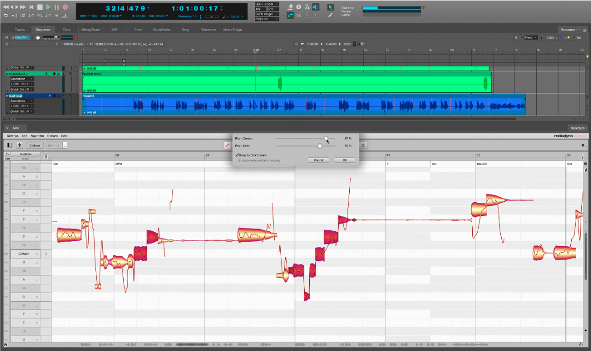Open the Sequence 1 dropdown at right
Image resolution: width=591 pixels, height=351 pixels.
pyautogui.click(x=571, y=30)
